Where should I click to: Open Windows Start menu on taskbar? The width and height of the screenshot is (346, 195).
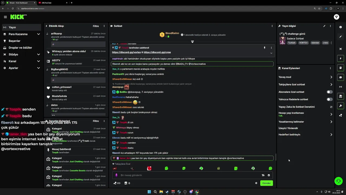coord(149,192)
